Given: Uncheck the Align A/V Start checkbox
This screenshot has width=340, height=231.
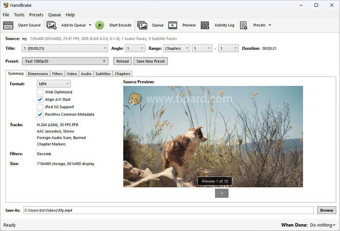Looking at the screenshot, I should pyautogui.click(x=40, y=99).
